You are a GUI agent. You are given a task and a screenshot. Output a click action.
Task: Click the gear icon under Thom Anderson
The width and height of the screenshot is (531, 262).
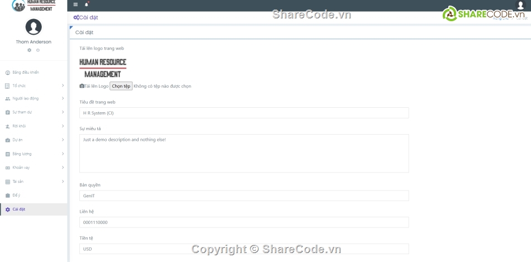[x=30, y=50]
